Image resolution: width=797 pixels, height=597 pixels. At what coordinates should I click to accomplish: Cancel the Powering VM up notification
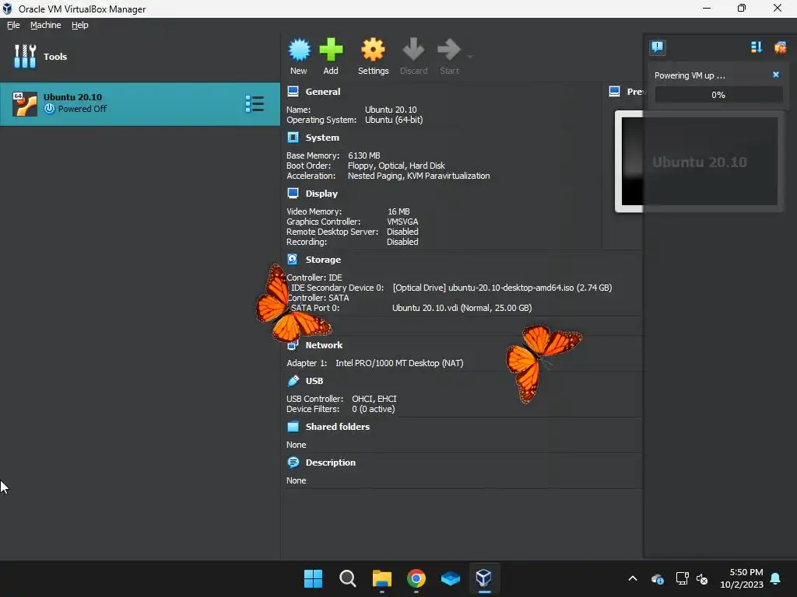776,75
